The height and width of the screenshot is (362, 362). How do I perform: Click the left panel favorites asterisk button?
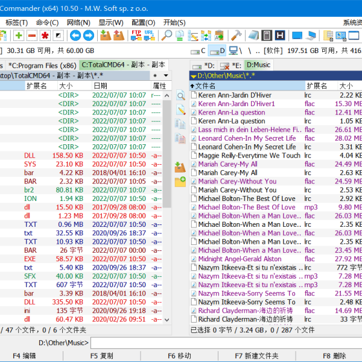tap(155, 75)
